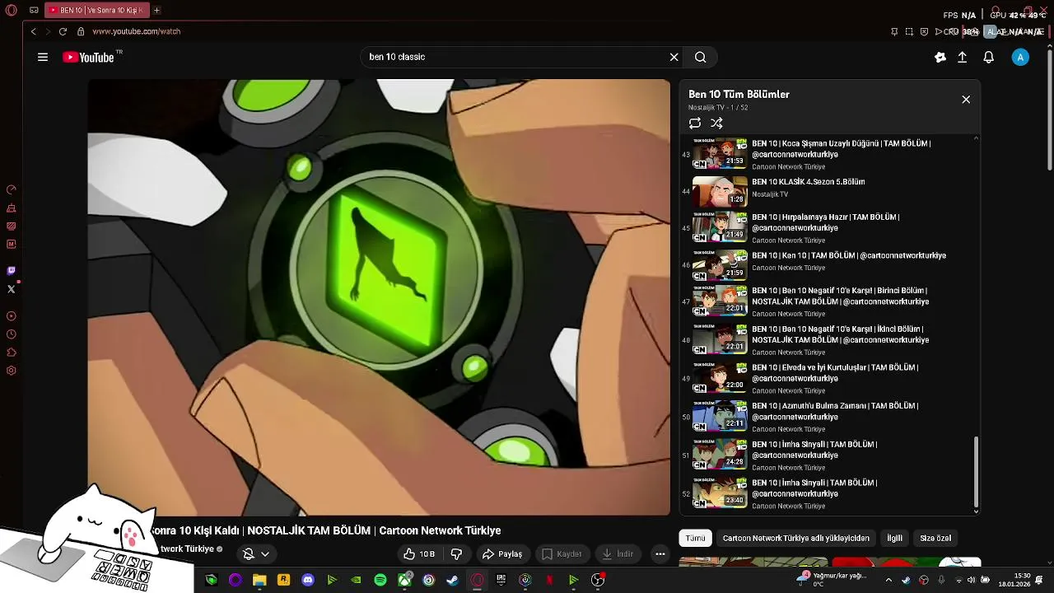Toggle playlist shuffle
The height and width of the screenshot is (593, 1054).
tap(716, 123)
